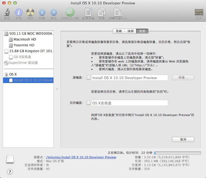The height and width of the screenshot is (178, 206).
Task: Select 15.88 GB Kingston DT 101 drive
Action: tap(28, 51)
